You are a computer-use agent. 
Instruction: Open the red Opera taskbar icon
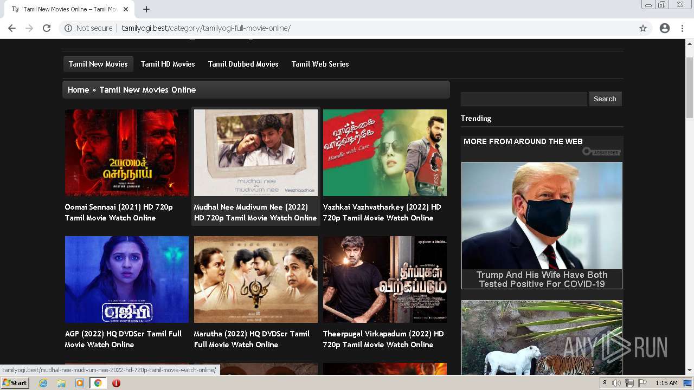tap(116, 383)
